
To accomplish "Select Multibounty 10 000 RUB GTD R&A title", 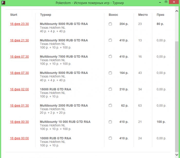I will pyautogui.click(x=65, y=122).
